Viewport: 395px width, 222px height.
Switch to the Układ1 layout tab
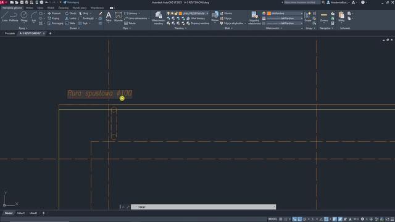tap(21, 213)
